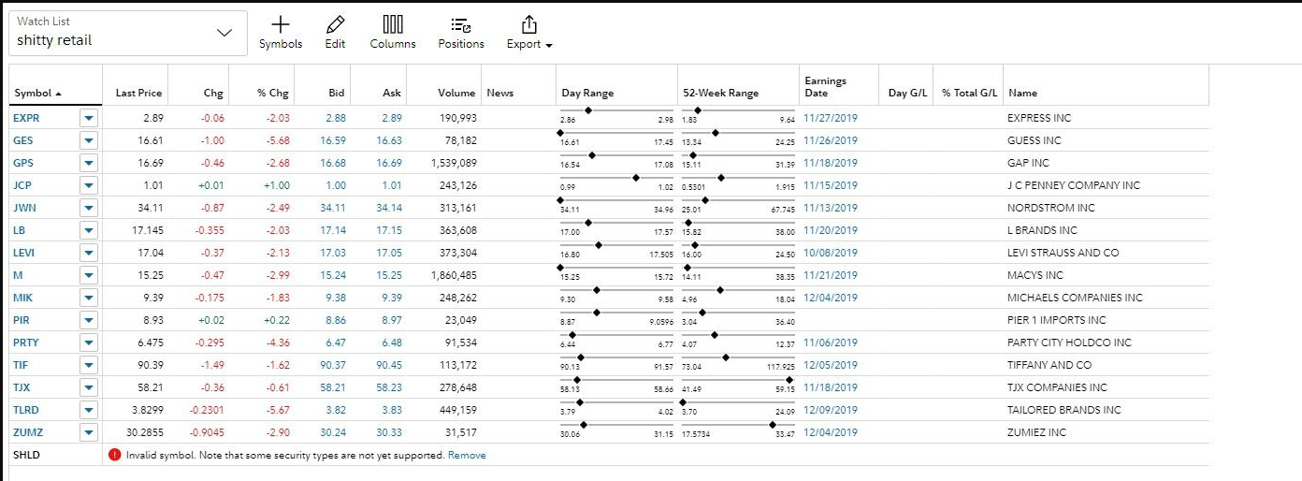Click the GPS day range slider marker
Screen dimensions: 1302x481
click(x=591, y=155)
